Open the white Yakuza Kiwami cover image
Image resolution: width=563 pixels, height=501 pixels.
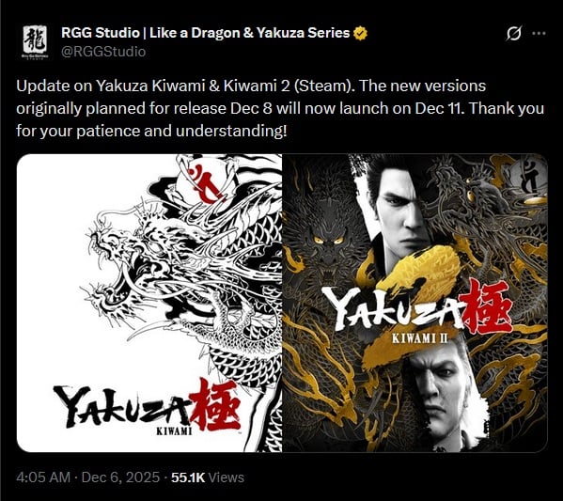pyautogui.click(x=149, y=303)
